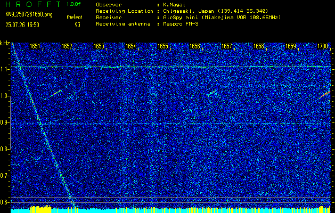Click the 0.9 kHz axis label
Image resolution: width=335 pixels, height=213 pixels.
[x=4, y=122]
